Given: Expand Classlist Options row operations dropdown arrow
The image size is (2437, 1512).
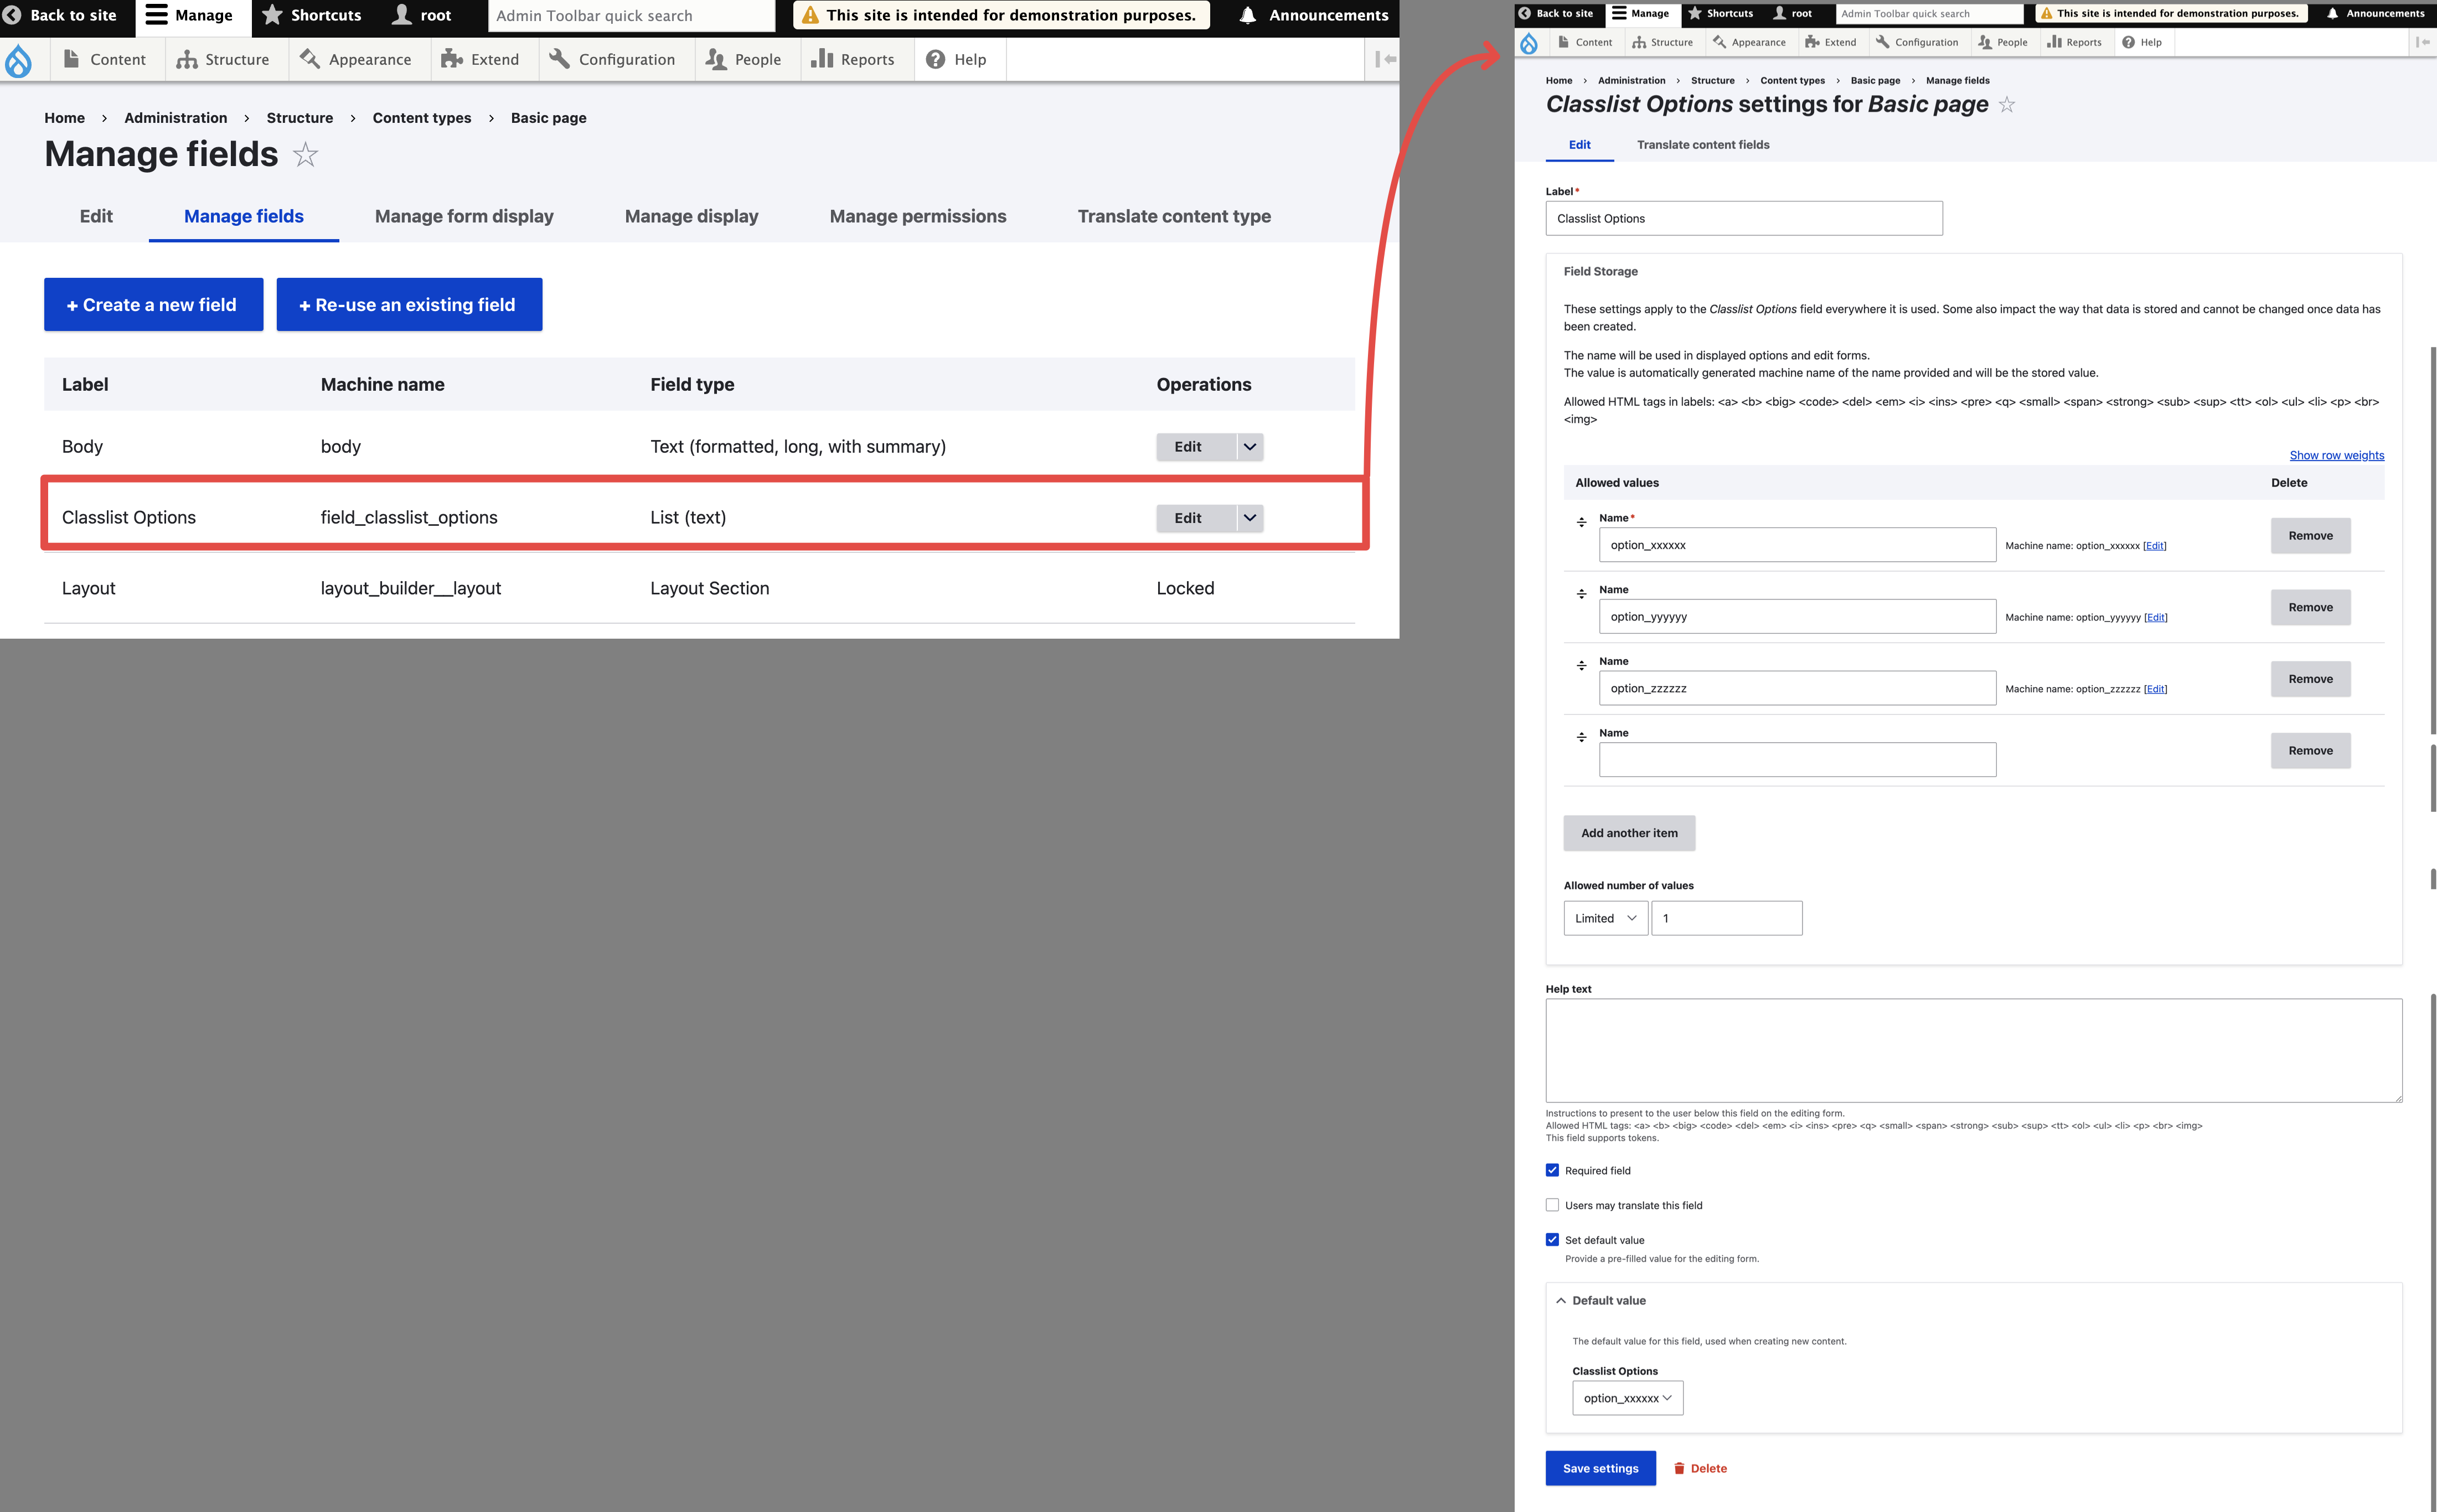Looking at the screenshot, I should [x=1250, y=518].
